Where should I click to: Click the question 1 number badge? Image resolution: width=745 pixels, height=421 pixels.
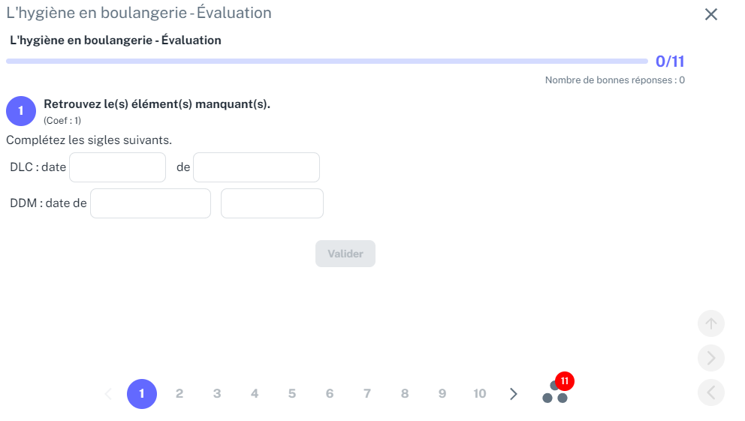(x=21, y=111)
